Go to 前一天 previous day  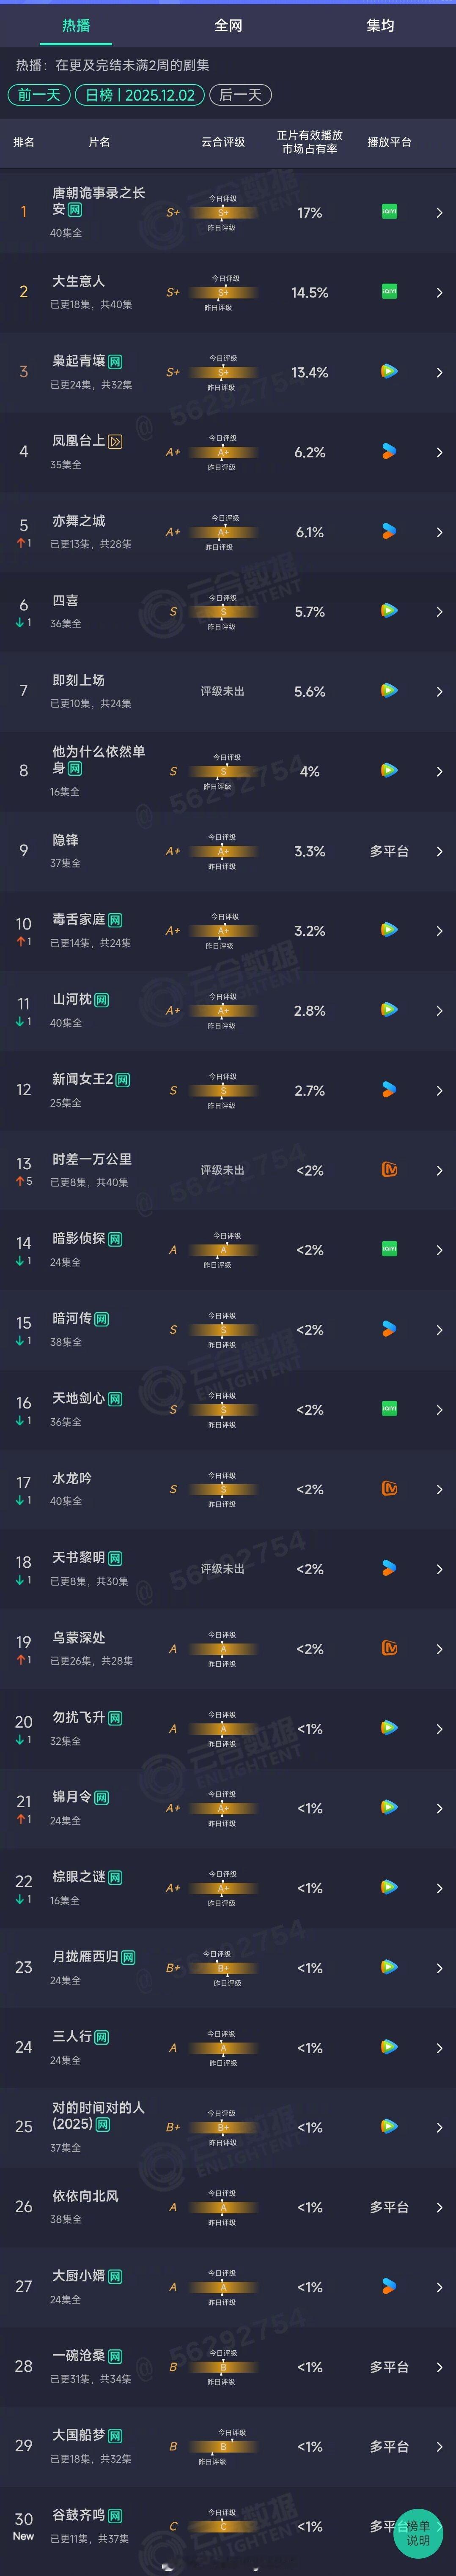(36, 96)
